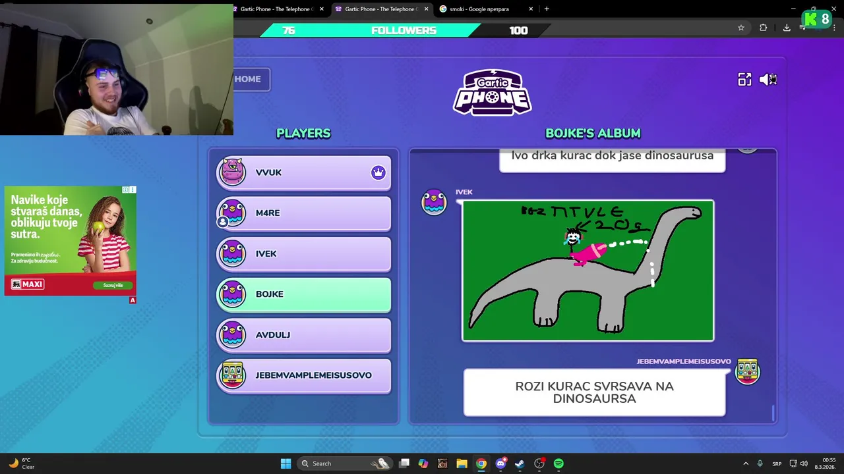Open a new browser tab
The width and height of the screenshot is (844, 474).
(547, 9)
